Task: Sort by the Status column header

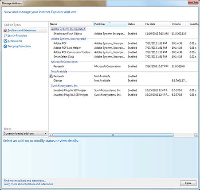Action: (x=135, y=24)
